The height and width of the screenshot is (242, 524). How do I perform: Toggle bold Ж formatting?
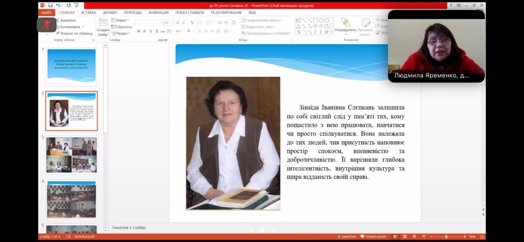pos(138,31)
